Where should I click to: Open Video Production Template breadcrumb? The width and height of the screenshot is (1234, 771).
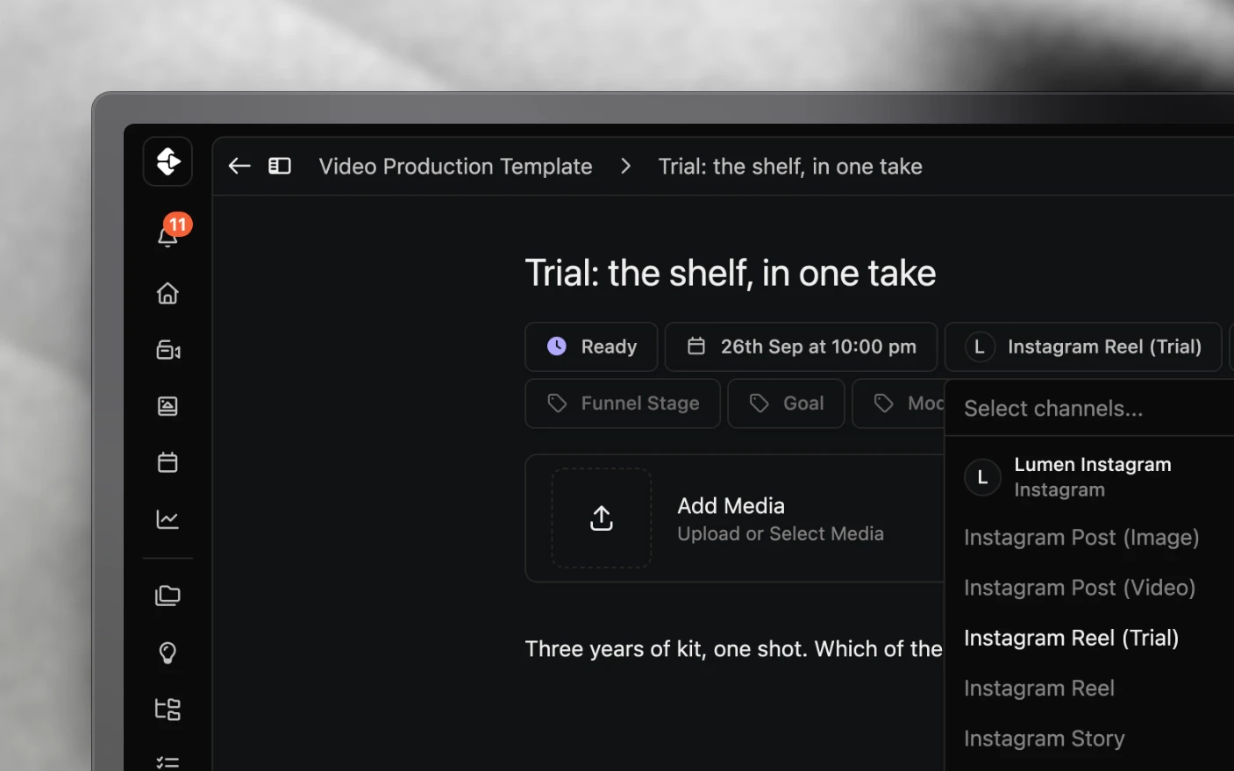pos(455,167)
